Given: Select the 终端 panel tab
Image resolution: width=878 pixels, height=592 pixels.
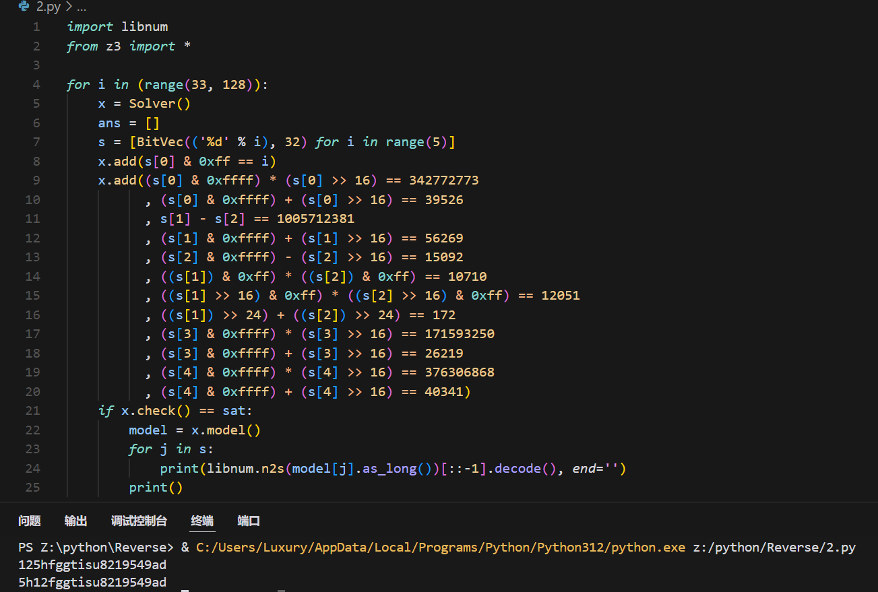Looking at the screenshot, I should coord(202,521).
